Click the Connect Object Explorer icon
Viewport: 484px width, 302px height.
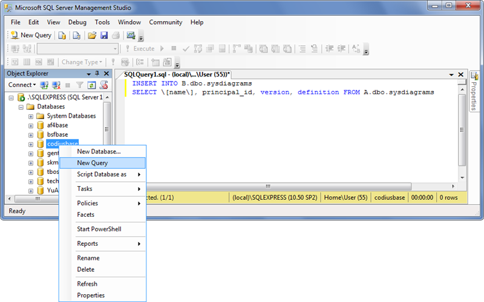click(x=45, y=85)
